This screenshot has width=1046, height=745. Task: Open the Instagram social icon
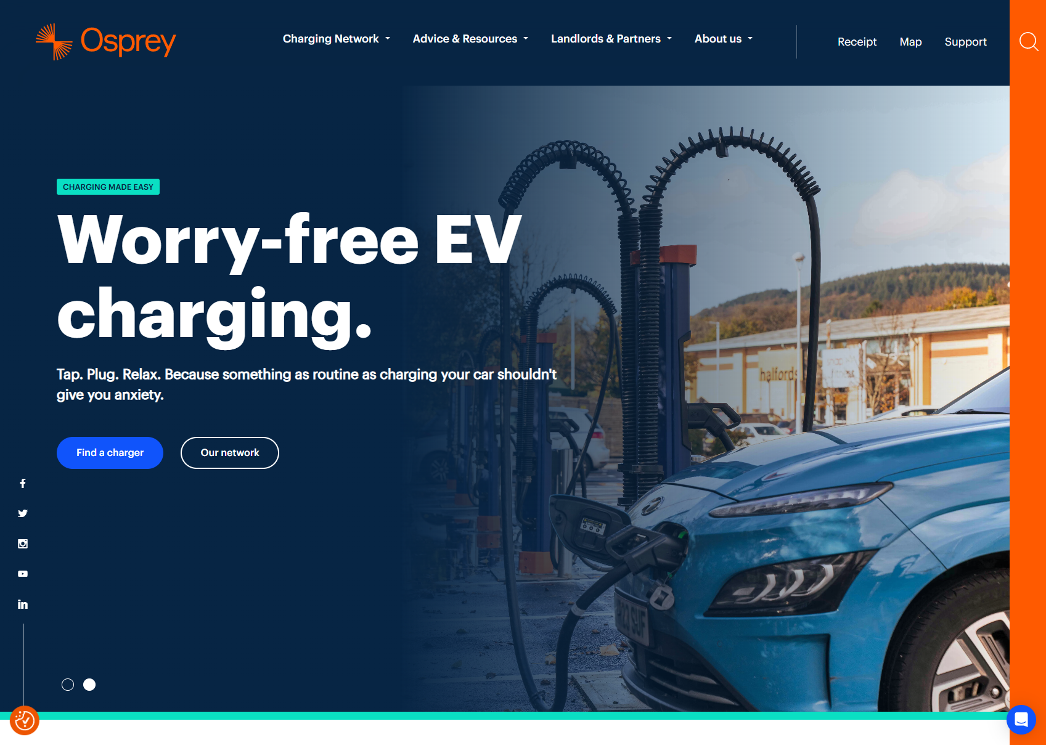[x=23, y=543]
